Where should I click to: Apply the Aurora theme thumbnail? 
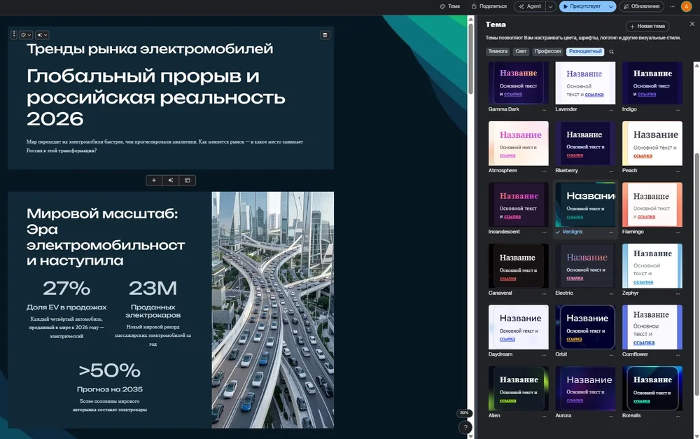coord(585,388)
